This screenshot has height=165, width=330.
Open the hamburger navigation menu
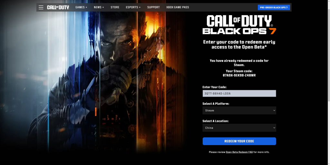click(41, 7)
